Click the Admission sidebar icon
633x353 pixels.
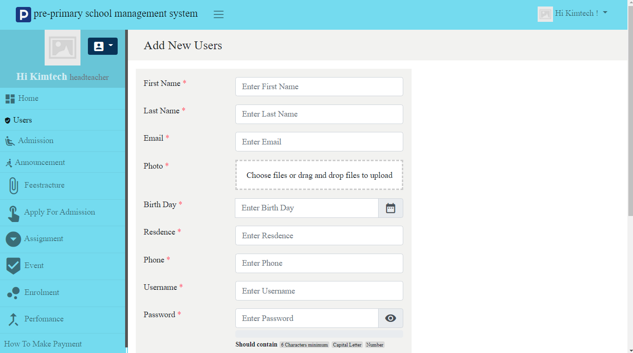pos(10,141)
